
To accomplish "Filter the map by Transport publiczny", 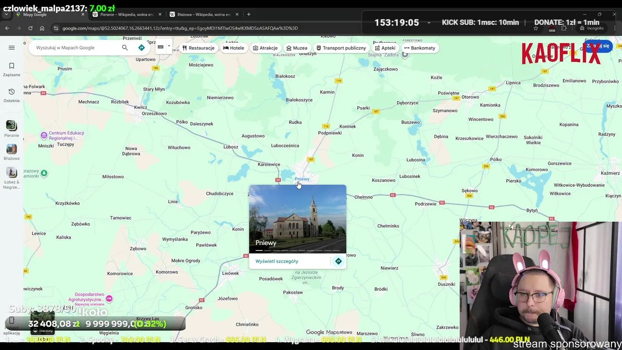I will pos(341,48).
